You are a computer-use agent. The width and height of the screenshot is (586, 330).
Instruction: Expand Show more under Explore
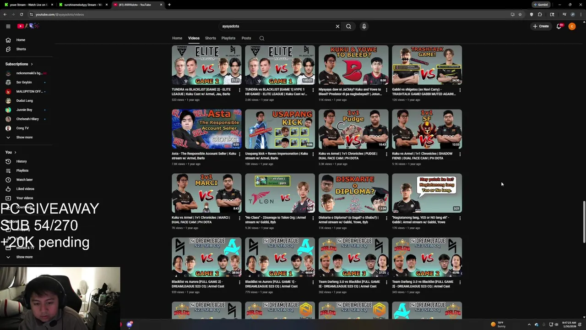[24, 257]
